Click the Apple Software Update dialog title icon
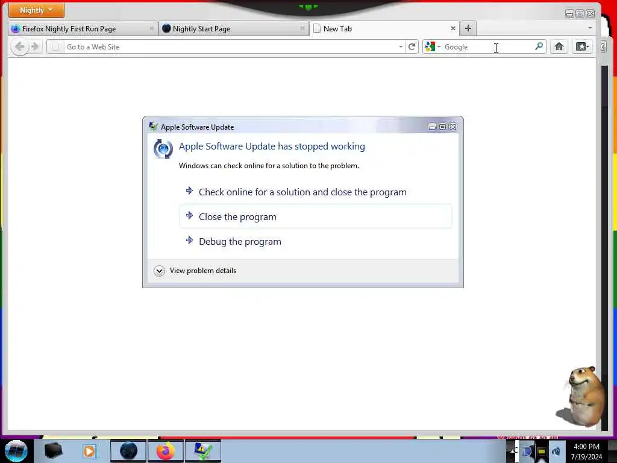This screenshot has height=463, width=617. (x=154, y=127)
